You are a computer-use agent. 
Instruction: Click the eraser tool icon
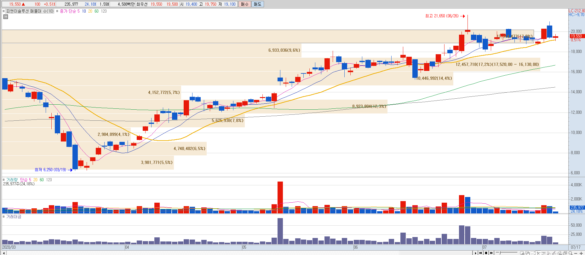[x=560, y=253]
